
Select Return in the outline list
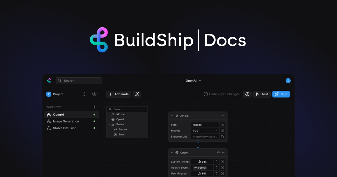(x=127, y=130)
